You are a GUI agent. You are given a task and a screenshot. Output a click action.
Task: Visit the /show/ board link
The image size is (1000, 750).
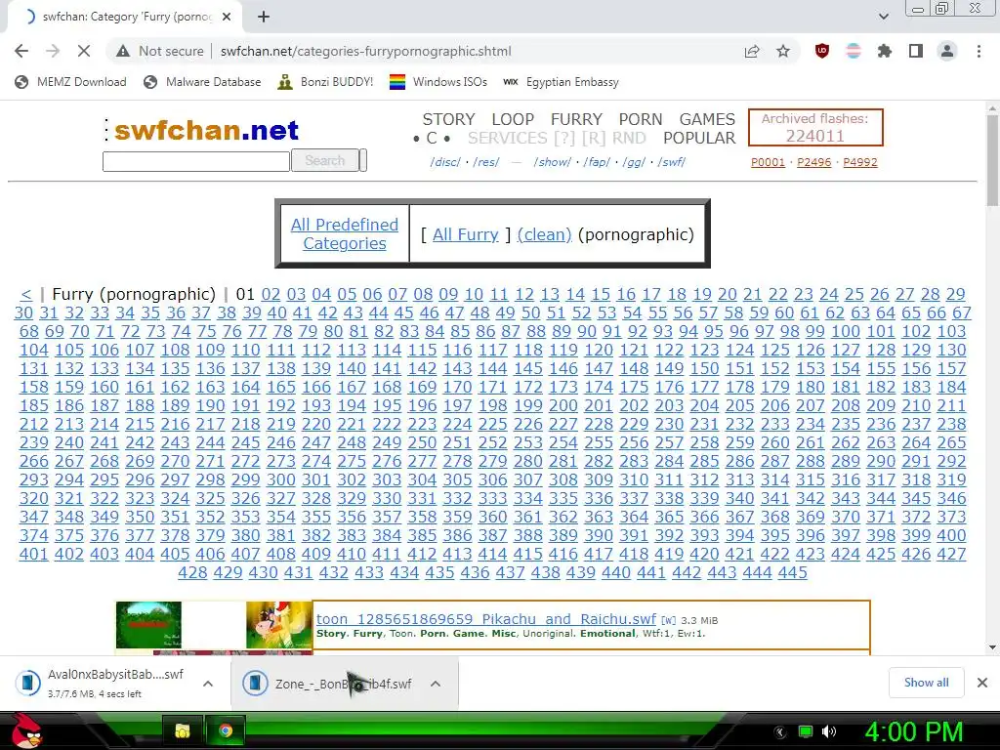(553, 162)
